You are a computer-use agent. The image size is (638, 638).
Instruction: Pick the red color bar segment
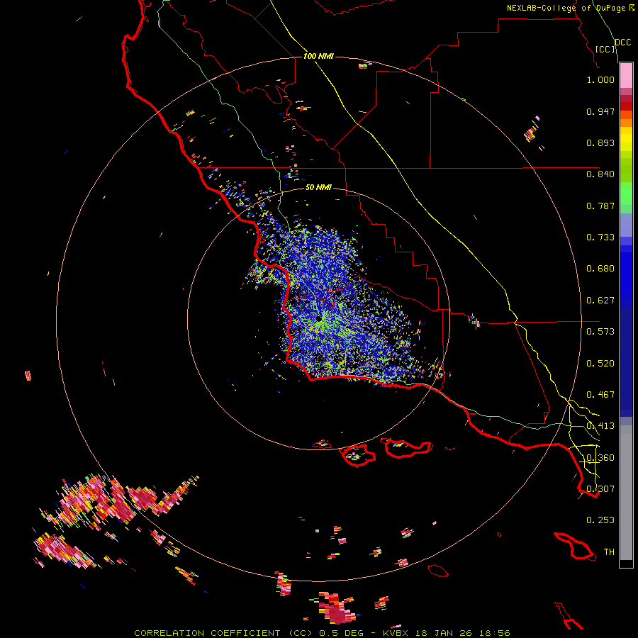pyautogui.click(x=626, y=106)
